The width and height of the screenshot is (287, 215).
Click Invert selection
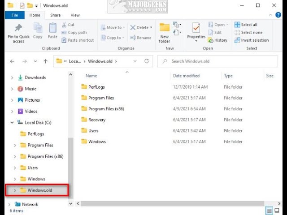pyautogui.click(x=252, y=40)
